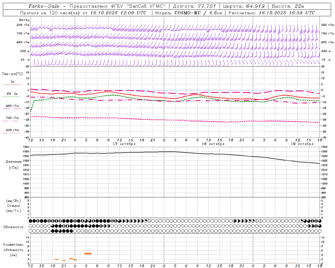Image resolution: width=335 pixels, height=268 pixels.
Task: Click the "Ветер" wind panel label
Action: 24,20
